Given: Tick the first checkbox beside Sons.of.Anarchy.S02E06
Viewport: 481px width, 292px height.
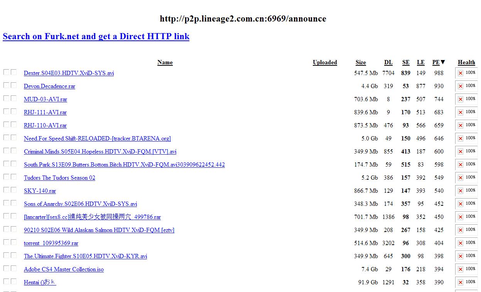Looking at the screenshot, I should (x=6, y=203).
